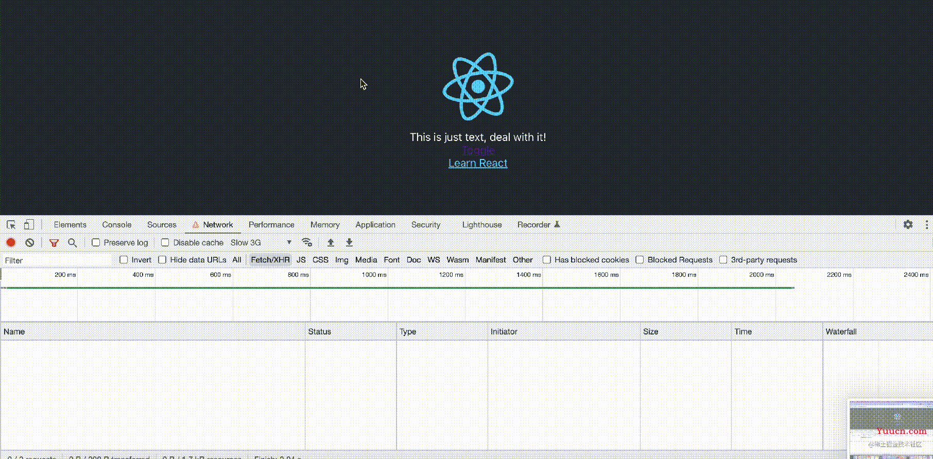933x459 pixels.
Task: Enable Preserve log checkbox
Action: (96, 242)
